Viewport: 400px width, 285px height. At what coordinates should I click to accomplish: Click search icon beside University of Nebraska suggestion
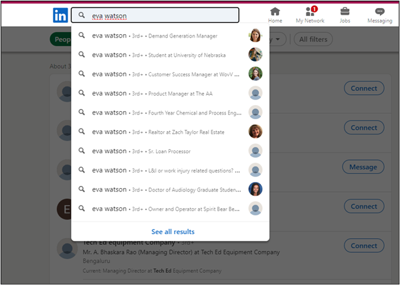tap(82, 54)
